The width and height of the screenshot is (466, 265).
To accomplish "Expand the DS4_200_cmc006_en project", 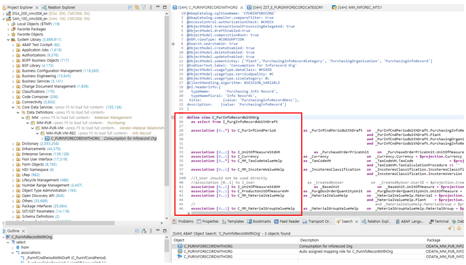I will tap(3, 14).
